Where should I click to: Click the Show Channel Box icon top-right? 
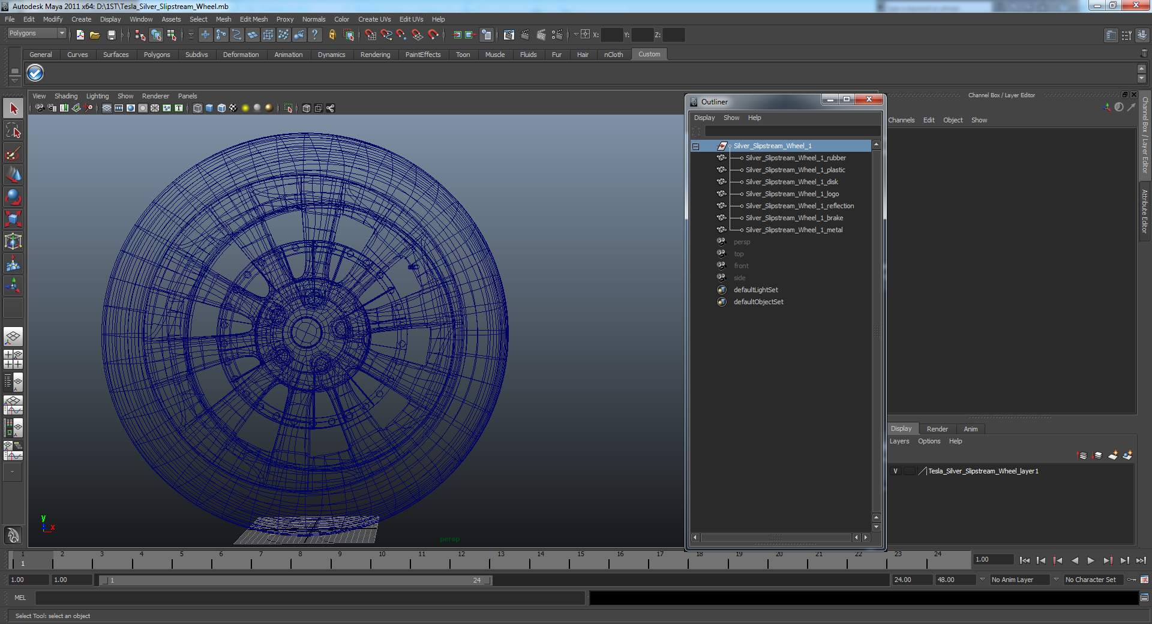pos(1142,35)
